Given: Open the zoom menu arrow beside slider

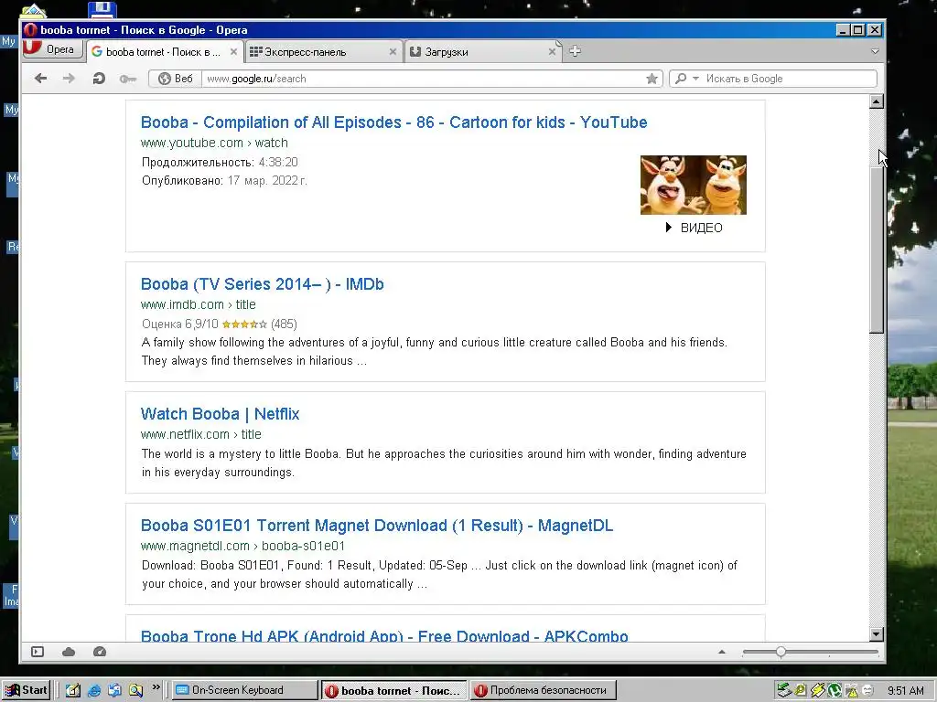Looking at the screenshot, I should point(722,652).
